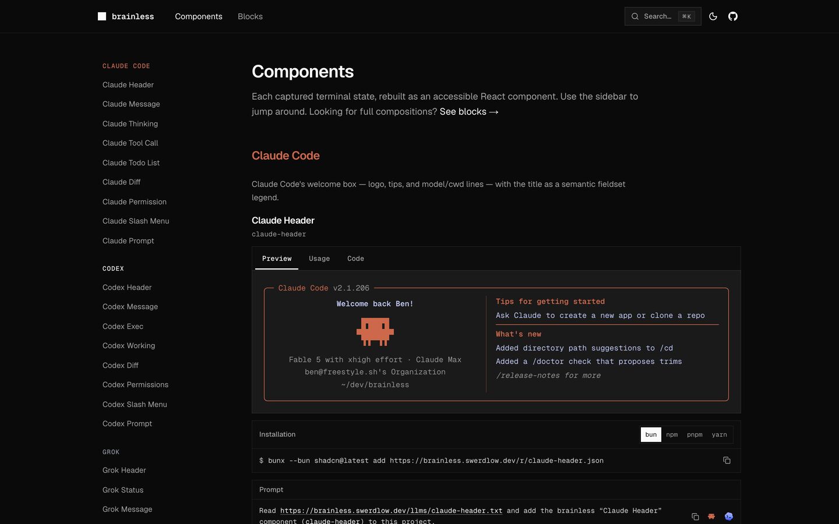Switch to the Preview tab
Image resolution: width=839 pixels, height=524 pixels.
[277, 259]
